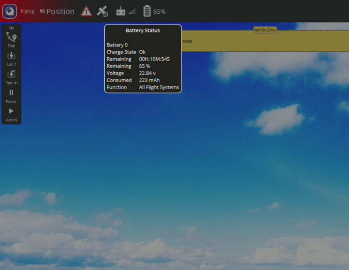Viewport: 349px width, 270px height.
Task: Click the battery icon in the toolbar
Action: click(147, 11)
